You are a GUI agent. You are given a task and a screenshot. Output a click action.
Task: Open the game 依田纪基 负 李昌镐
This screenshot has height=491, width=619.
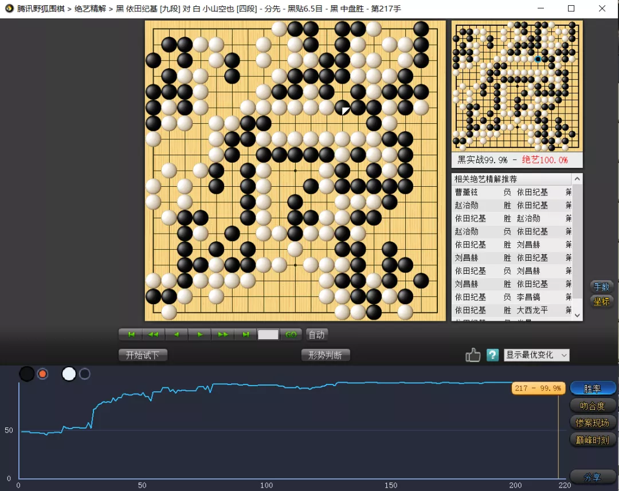click(x=513, y=297)
